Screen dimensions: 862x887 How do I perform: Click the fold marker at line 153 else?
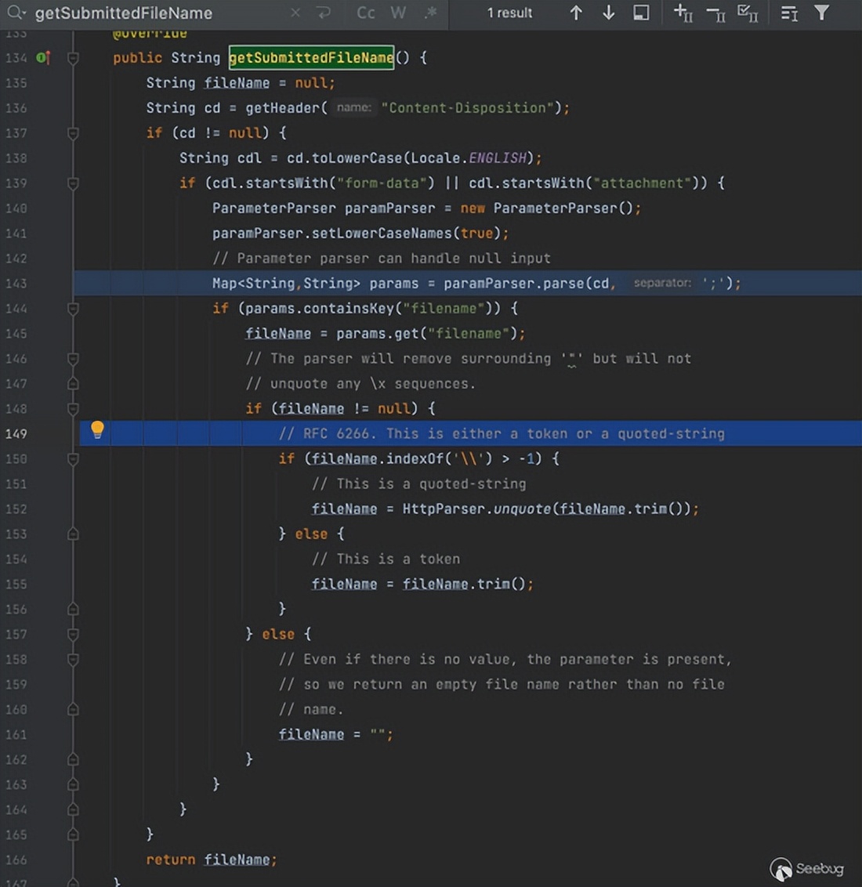(x=73, y=534)
